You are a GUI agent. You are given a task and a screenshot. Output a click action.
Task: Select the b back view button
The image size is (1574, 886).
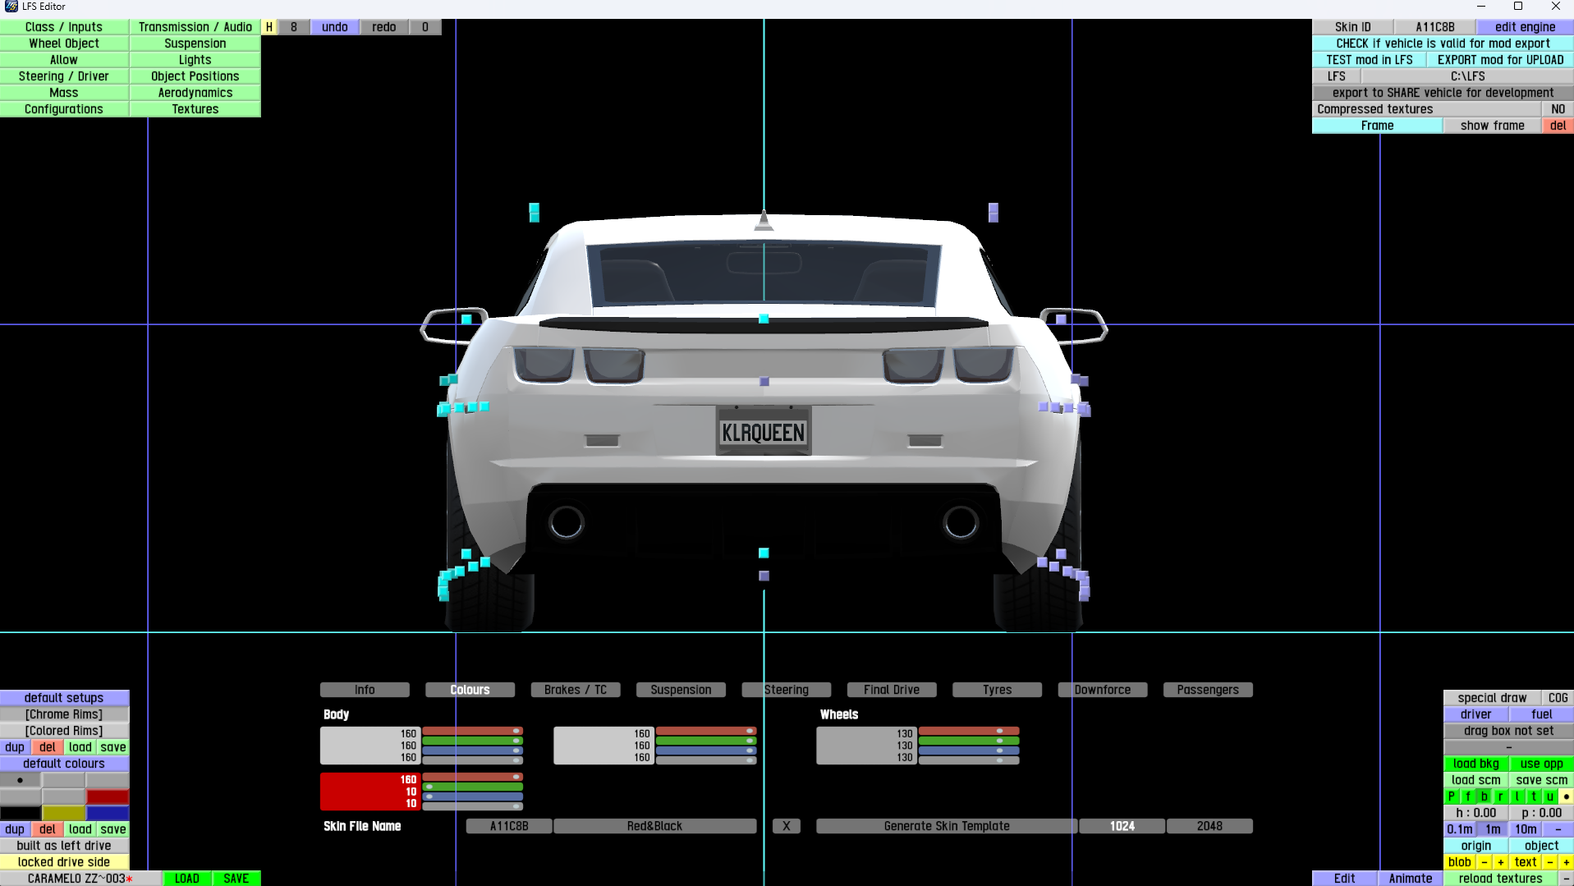coord(1485,796)
